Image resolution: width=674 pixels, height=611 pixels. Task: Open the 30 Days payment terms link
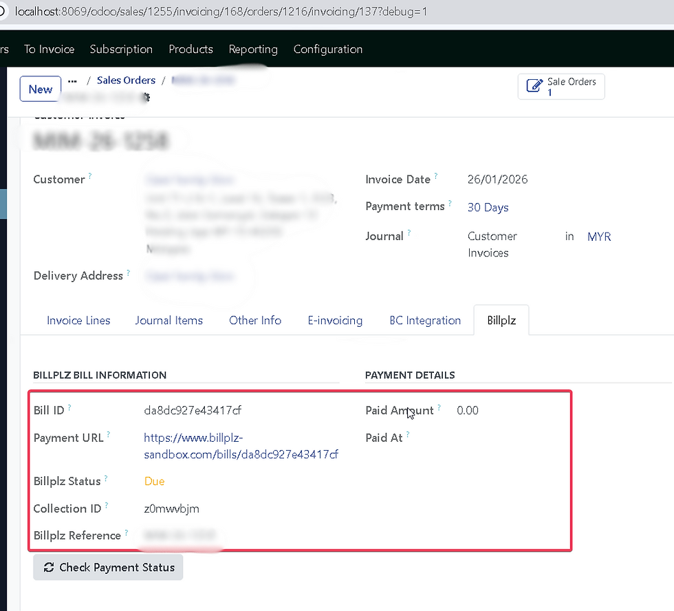pyautogui.click(x=488, y=207)
